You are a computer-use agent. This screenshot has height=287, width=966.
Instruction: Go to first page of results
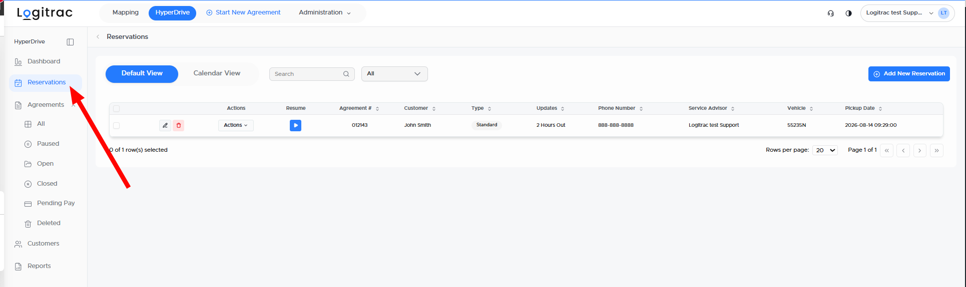click(886, 150)
